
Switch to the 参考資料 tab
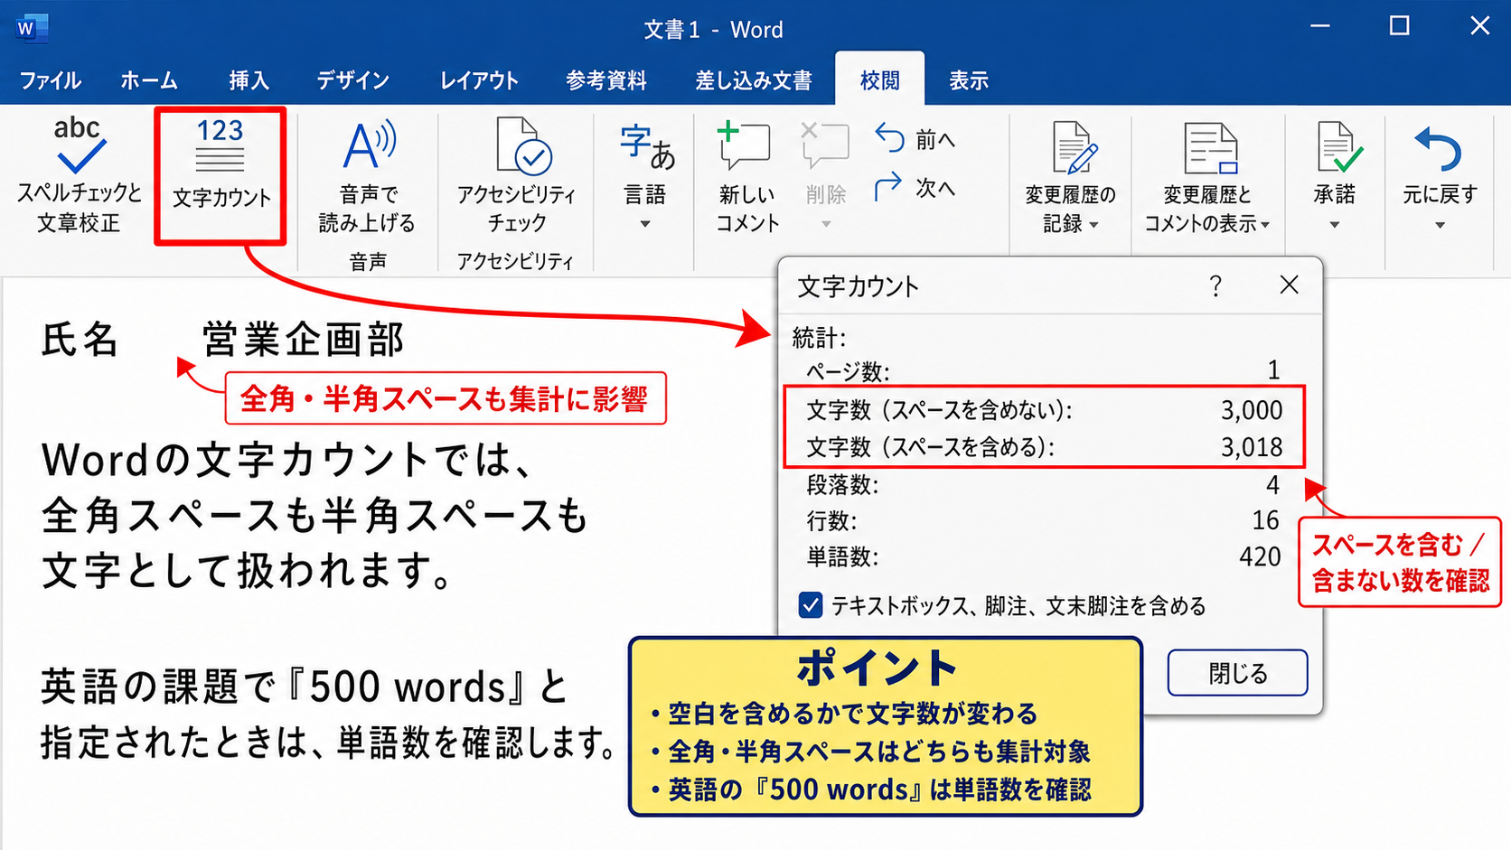click(606, 80)
